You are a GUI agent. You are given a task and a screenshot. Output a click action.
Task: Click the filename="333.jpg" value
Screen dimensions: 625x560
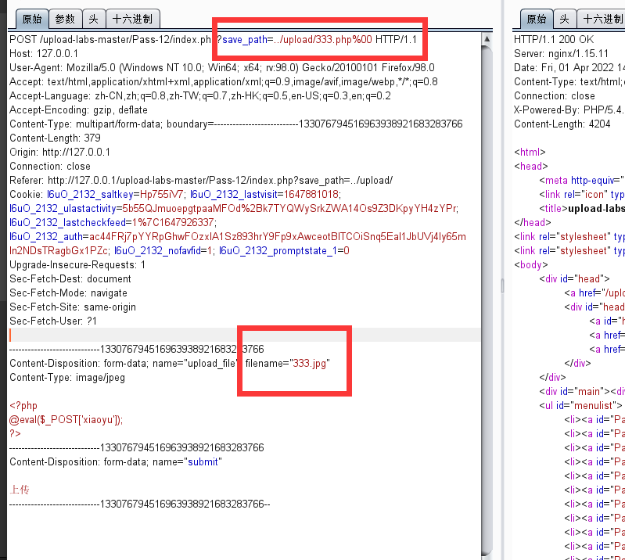click(288, 363)
